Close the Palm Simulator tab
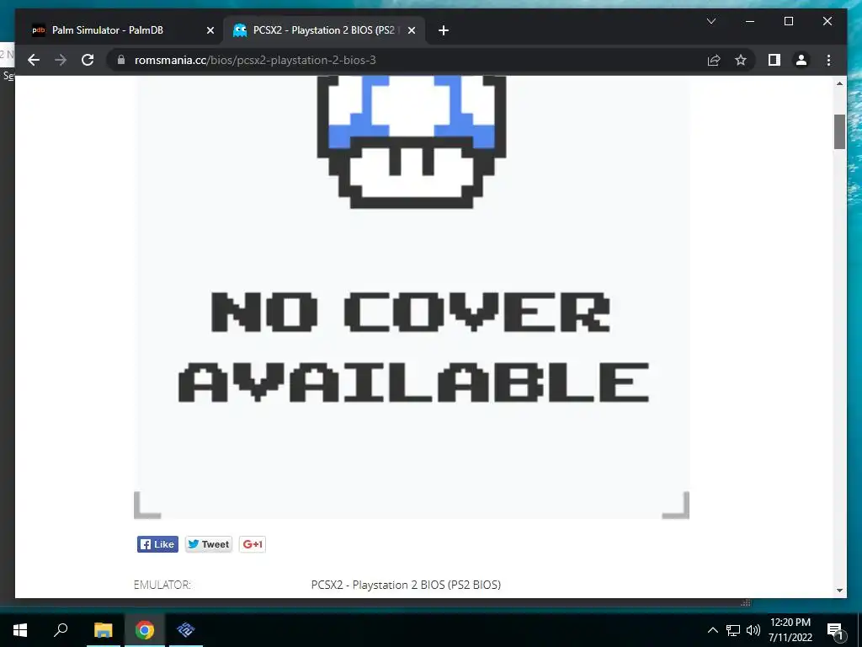Viewport: 862px width, 647px height. coord(210,30)
